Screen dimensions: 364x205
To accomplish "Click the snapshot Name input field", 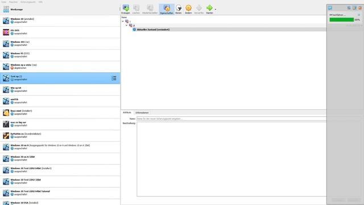I will click(x=231, y=119).
